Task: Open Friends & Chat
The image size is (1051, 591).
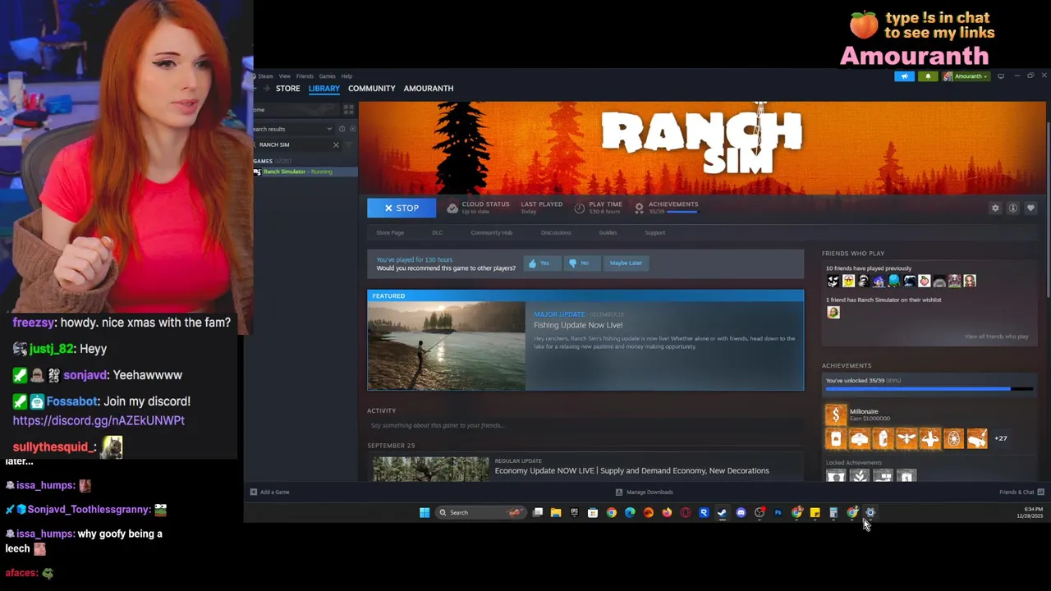Action: pyautogui.click(x=1021, y=492)
